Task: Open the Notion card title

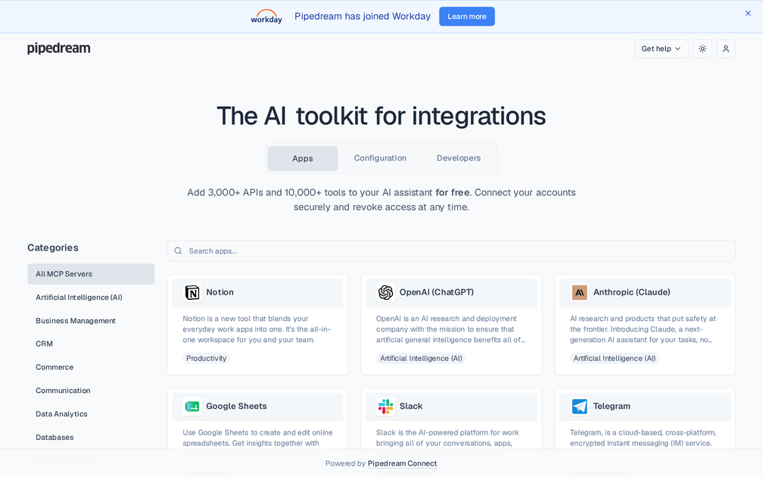Action: tap(220, 292)
